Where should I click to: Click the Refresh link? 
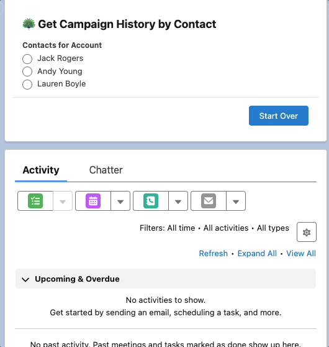click(213, 253)
